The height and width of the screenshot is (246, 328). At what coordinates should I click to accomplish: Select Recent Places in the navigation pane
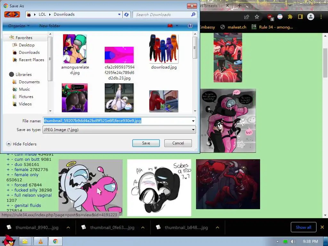(31, 60)
